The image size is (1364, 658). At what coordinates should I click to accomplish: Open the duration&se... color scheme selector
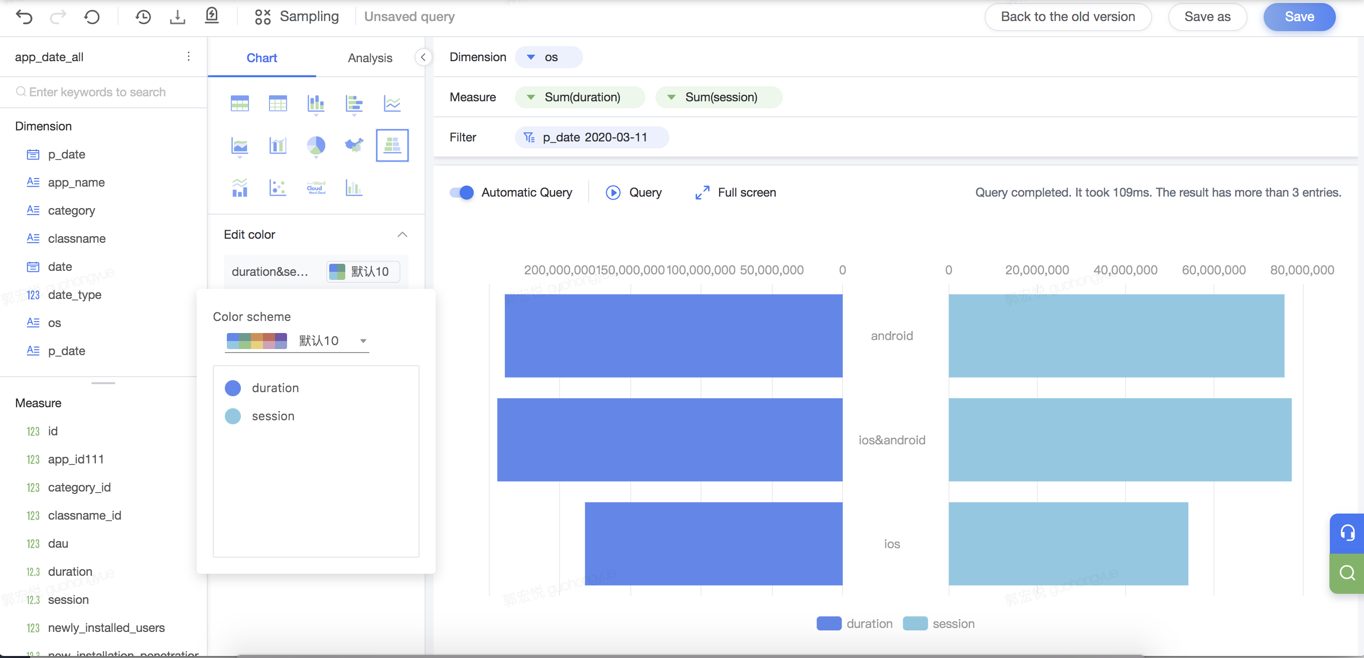click(363, 271)
